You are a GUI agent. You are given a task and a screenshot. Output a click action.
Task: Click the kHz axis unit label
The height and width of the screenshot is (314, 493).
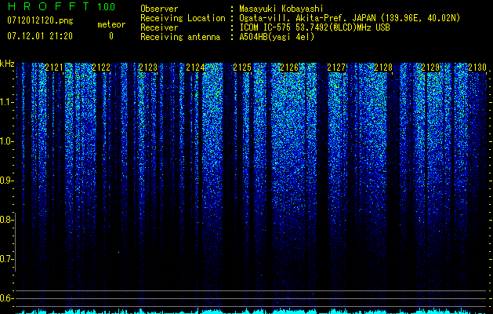coord(7,64)
